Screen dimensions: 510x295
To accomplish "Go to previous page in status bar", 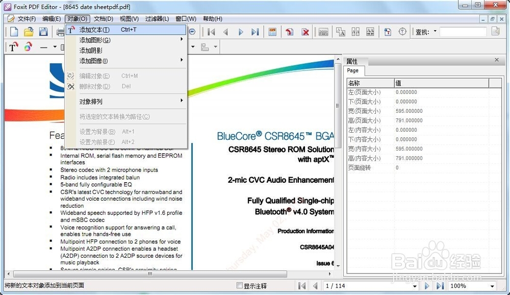I will tap(315, 286).
